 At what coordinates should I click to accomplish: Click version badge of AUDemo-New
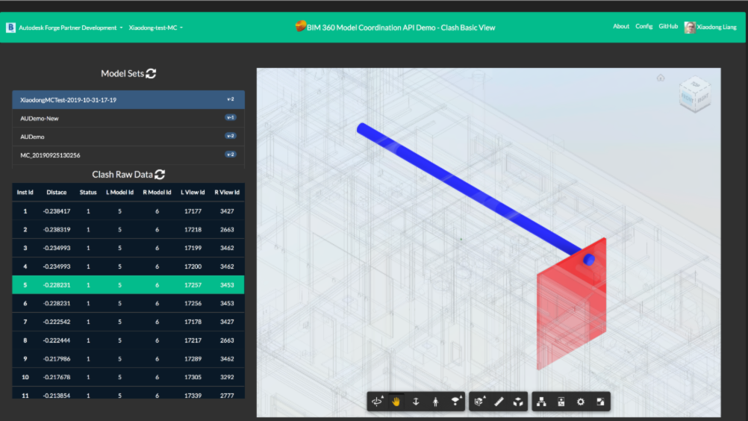pyautogui.click(x=231, y=117)
